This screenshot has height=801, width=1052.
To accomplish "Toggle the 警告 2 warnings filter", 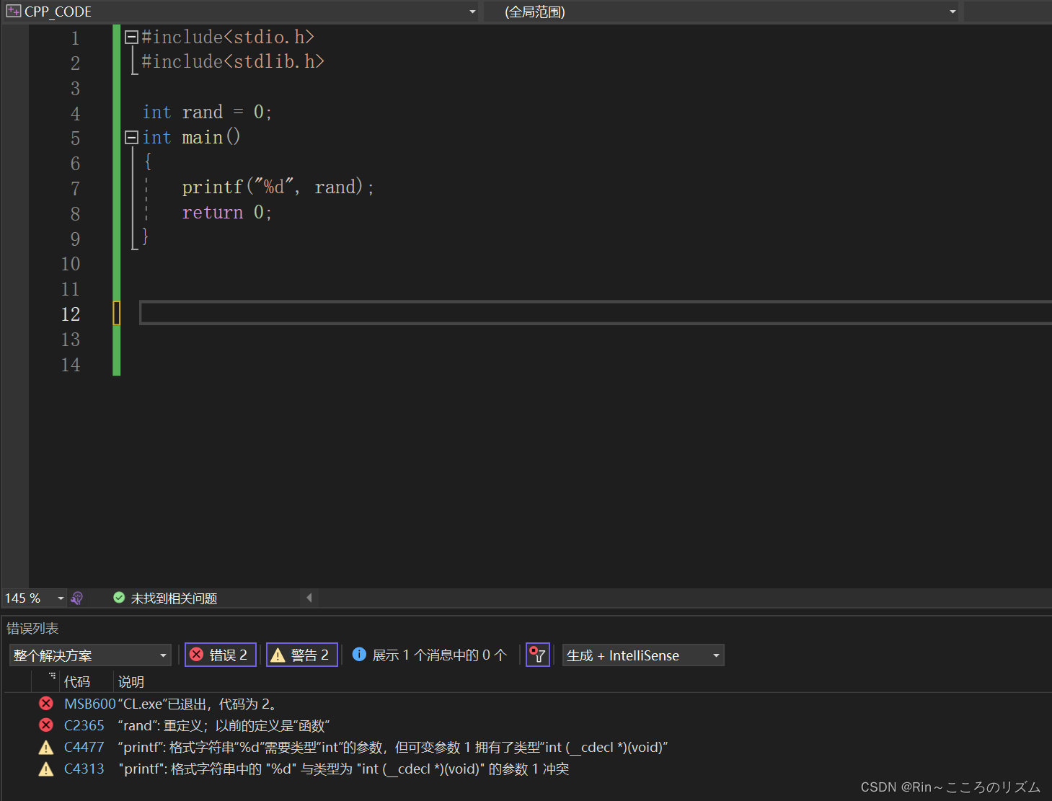I will [x=301, y=655].
